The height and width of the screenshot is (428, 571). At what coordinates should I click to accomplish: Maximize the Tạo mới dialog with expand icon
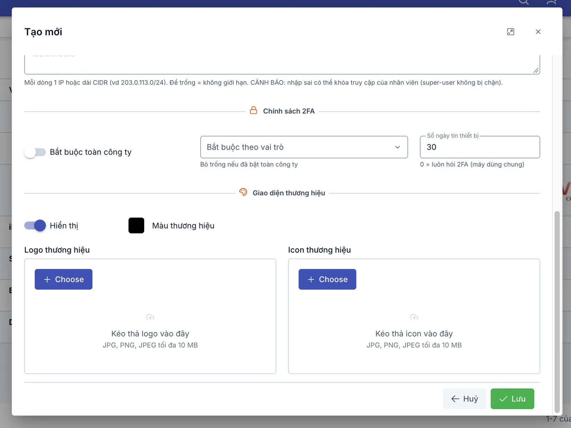pyautogui.click(x=511, y=32)
